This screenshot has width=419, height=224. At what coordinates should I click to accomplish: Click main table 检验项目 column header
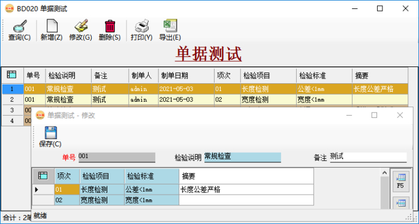pyautogui.click(x=269, y=75)
